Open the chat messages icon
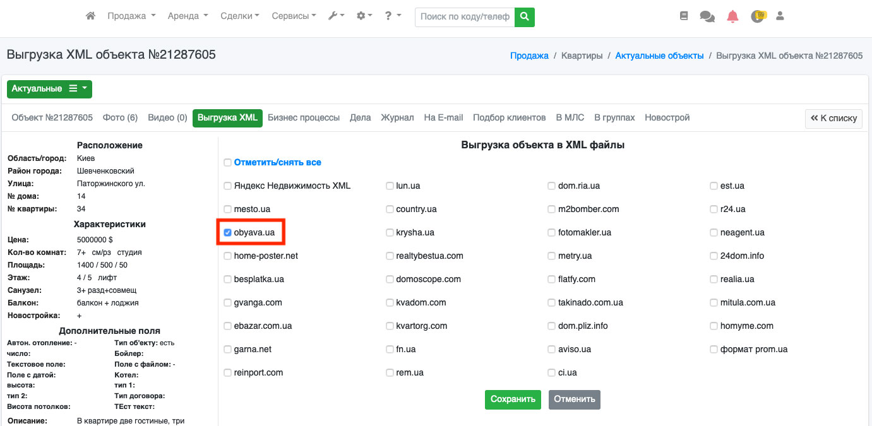This screenshot has height=426, width=872. (x=707, y=17)
